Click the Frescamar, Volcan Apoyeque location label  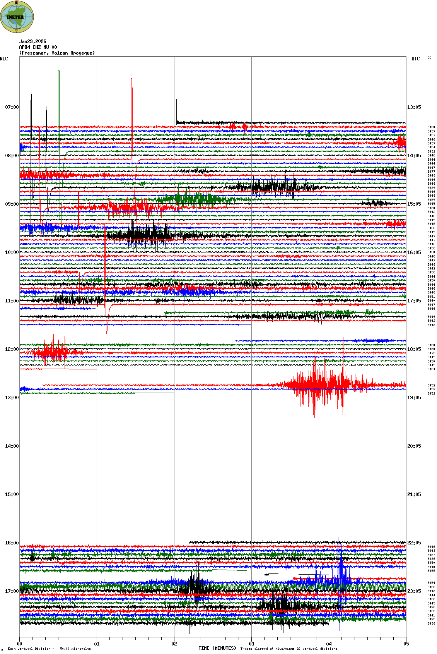(57, 53)
